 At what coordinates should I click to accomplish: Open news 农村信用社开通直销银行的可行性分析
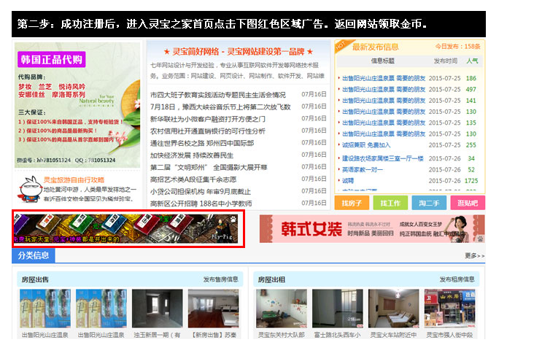pyautogui.click(x=207, y=131)
